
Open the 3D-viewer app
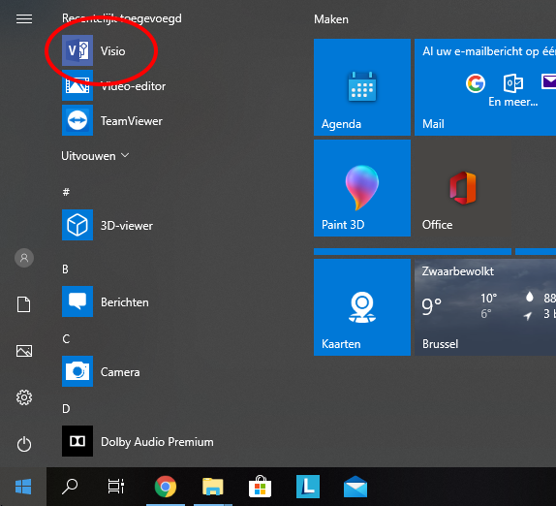pyautogui.click(x=108, y=225)
